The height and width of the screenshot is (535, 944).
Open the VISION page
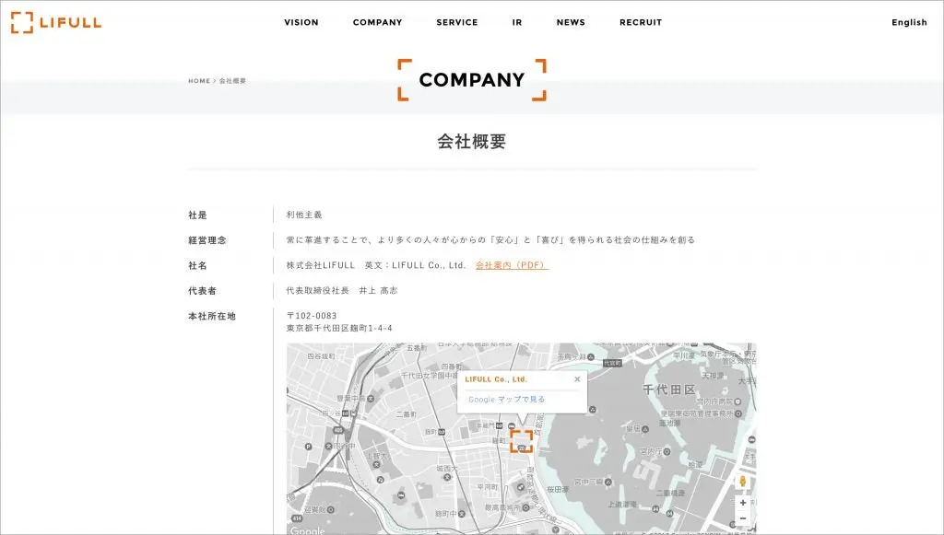click(x=301, y=22)
